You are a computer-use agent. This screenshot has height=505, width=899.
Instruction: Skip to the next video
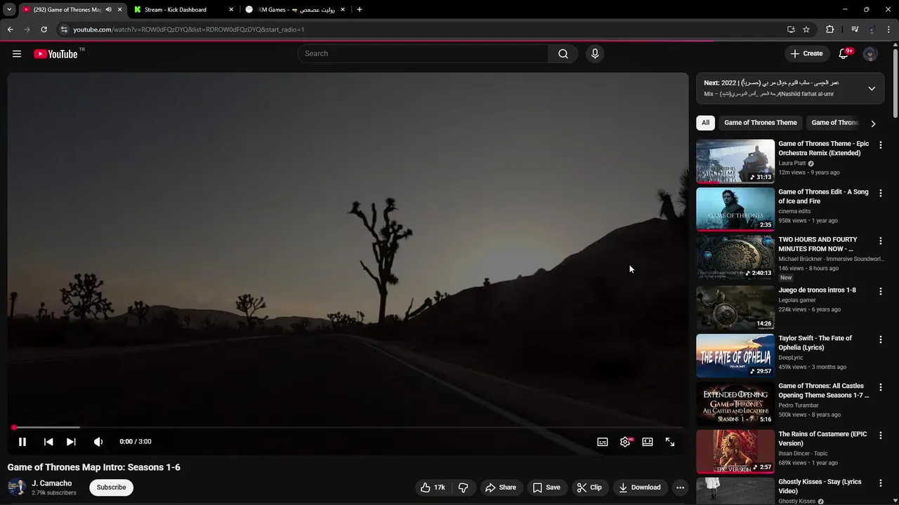(x=71, y=442)
